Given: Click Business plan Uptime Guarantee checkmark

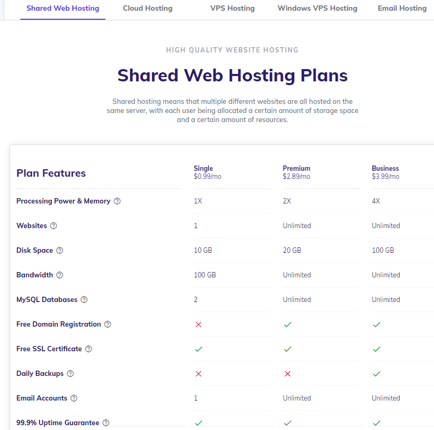Looking at the screenshot, I should pos(377,423).
